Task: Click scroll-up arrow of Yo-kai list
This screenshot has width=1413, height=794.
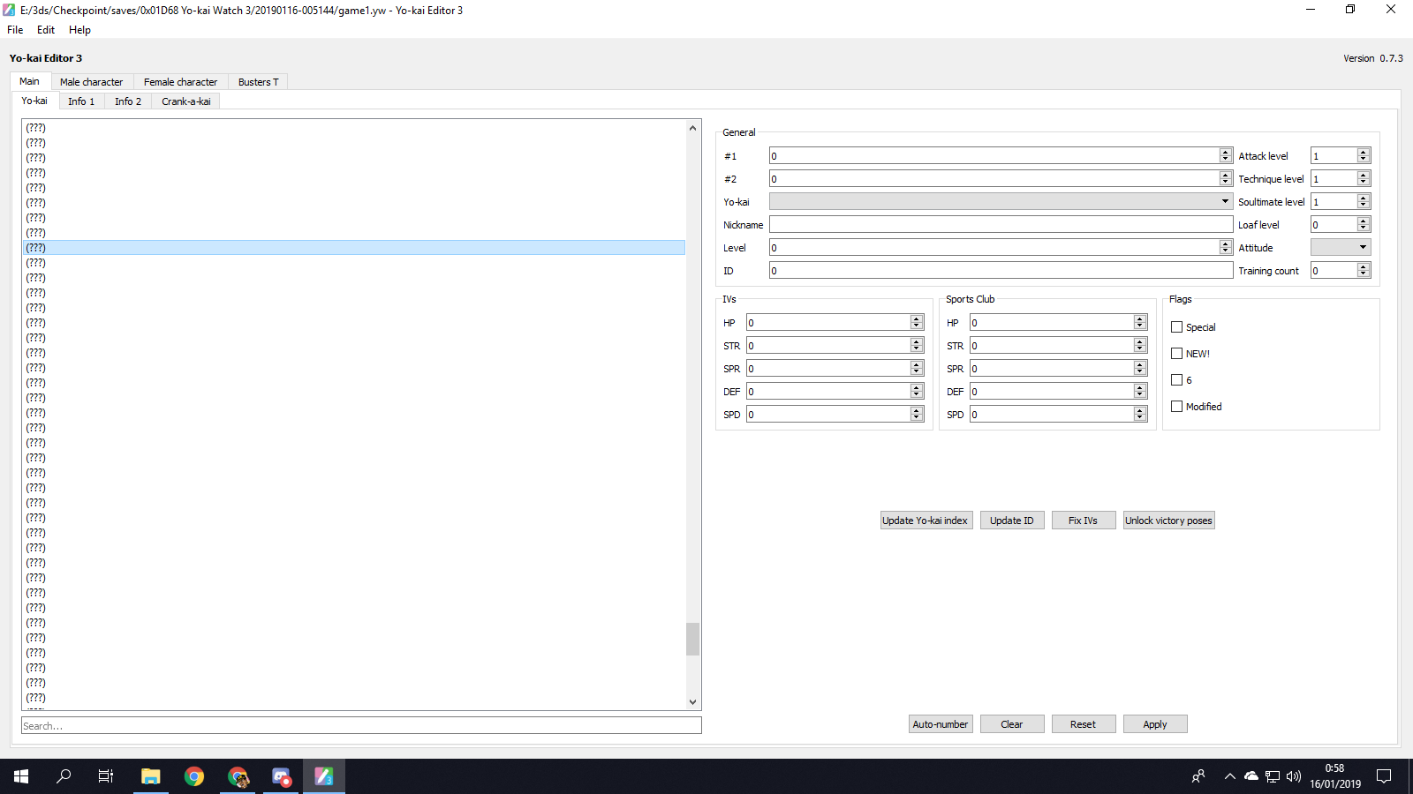Action: (692, 128)
